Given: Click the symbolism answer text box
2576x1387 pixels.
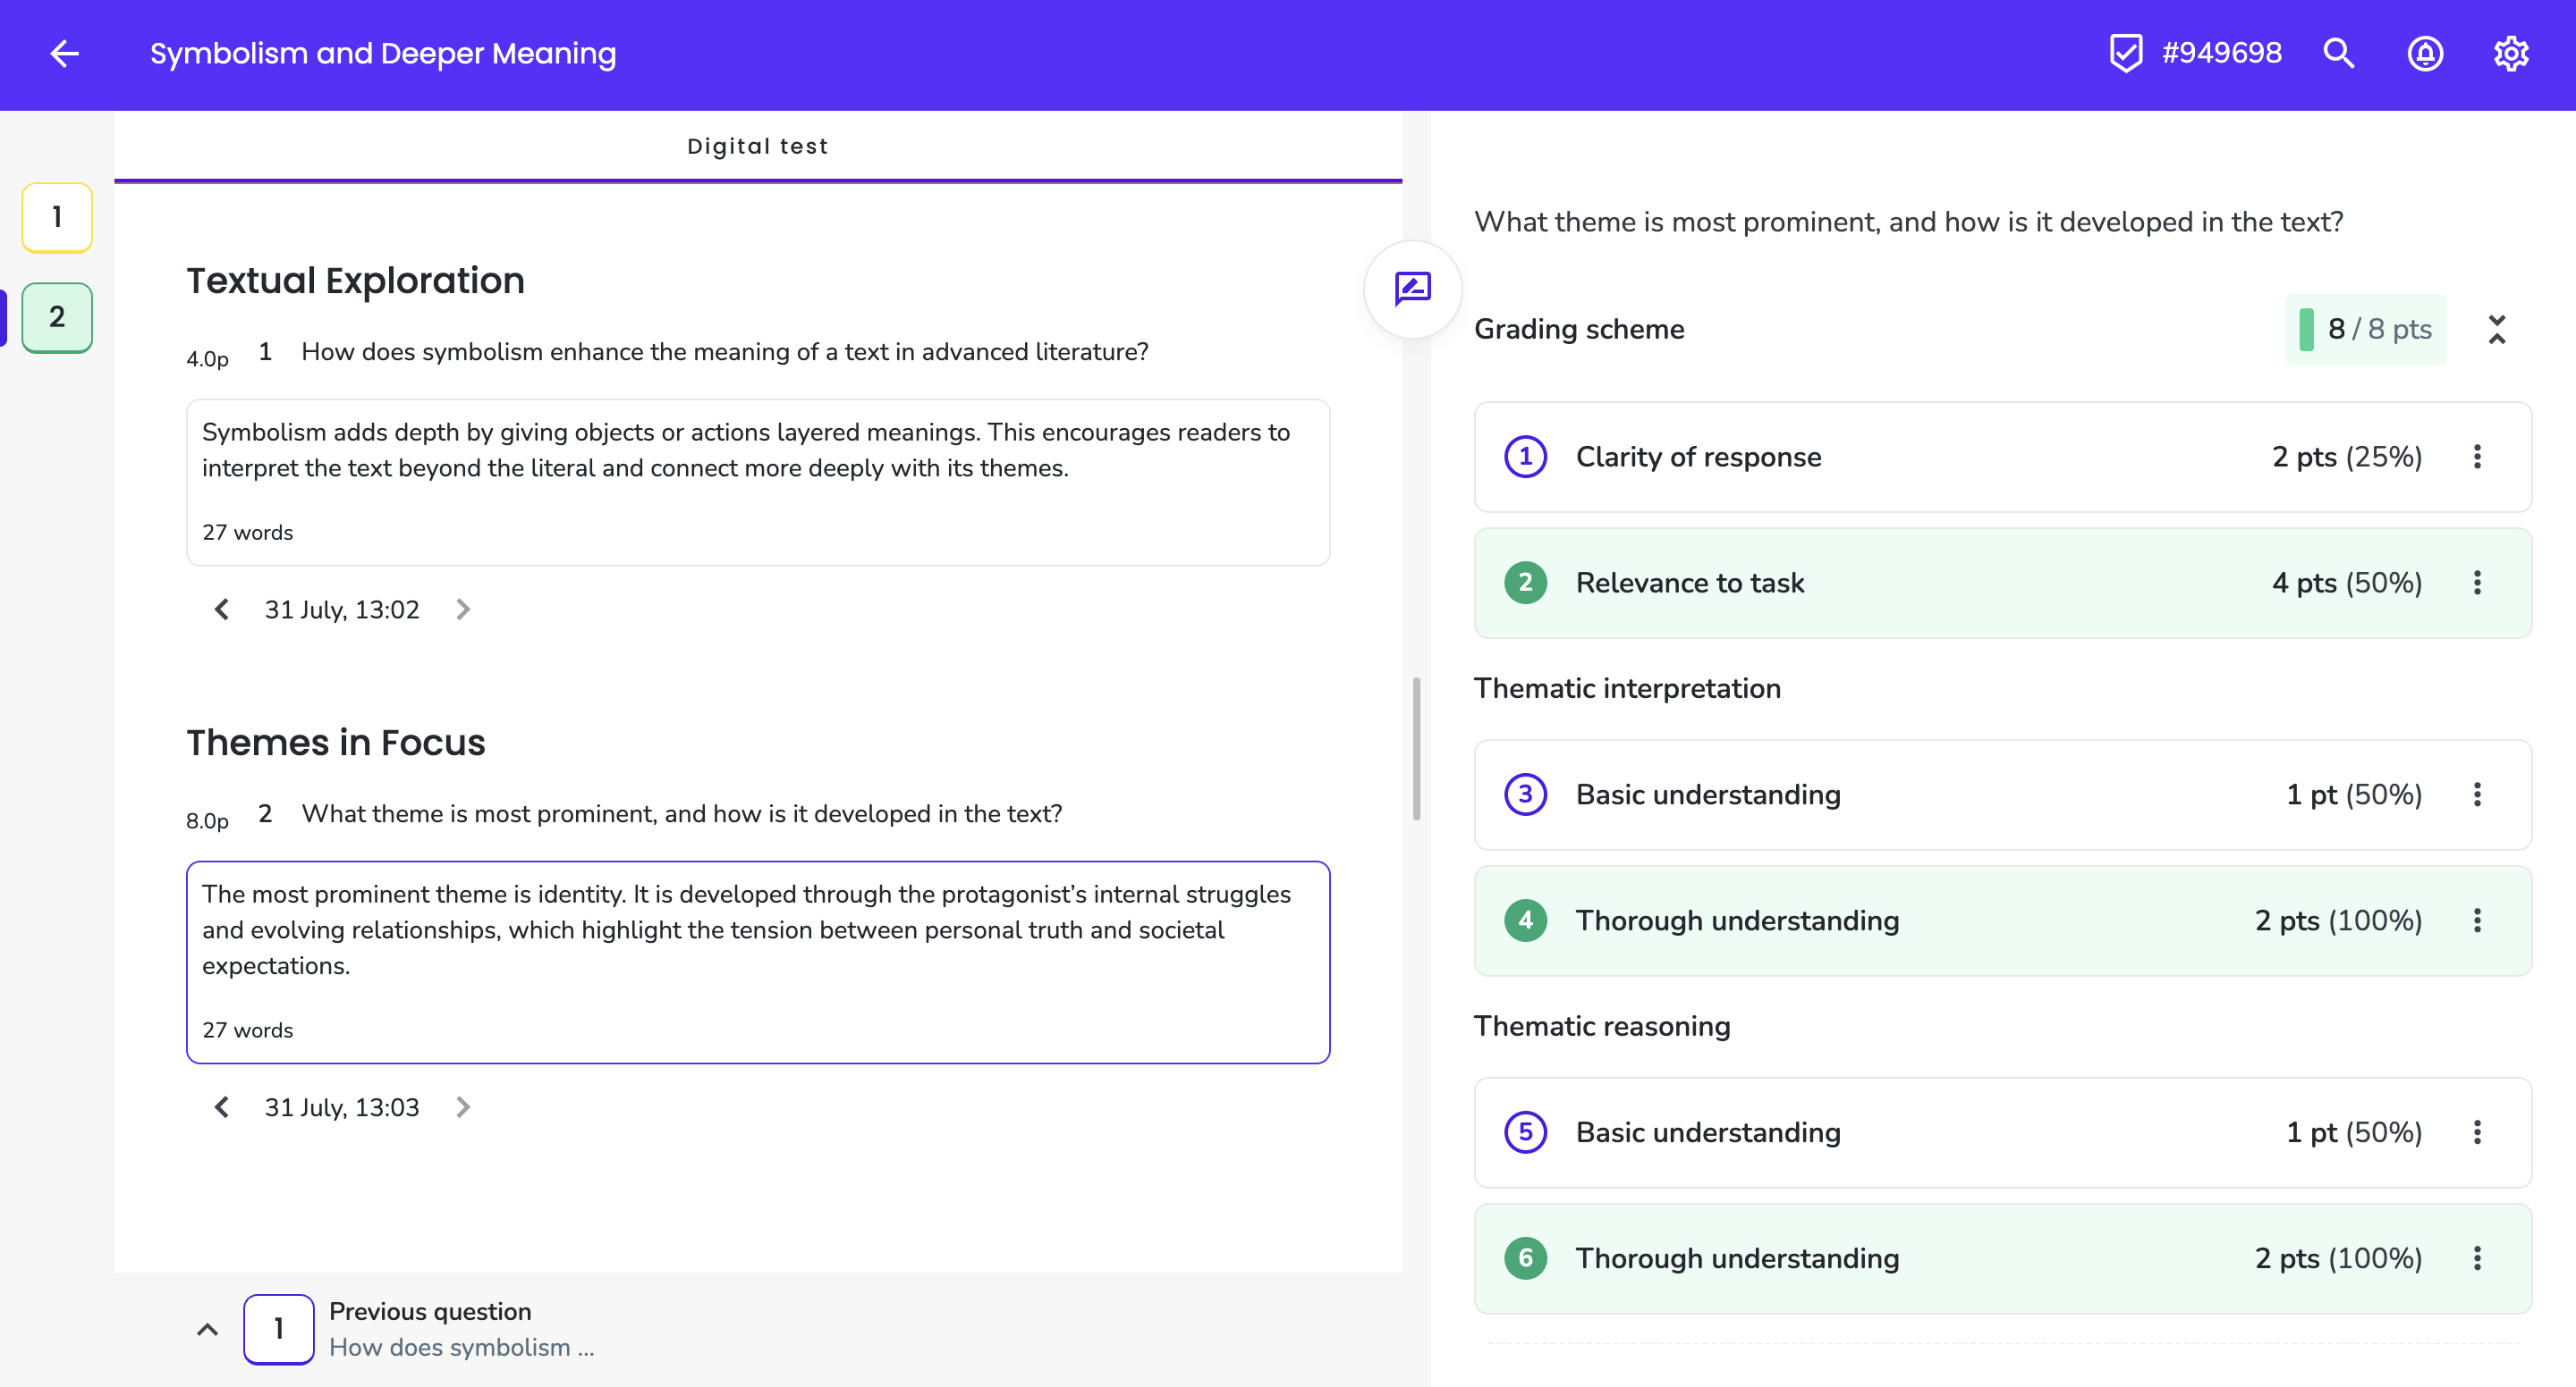Looking at the screenshot, I should coord(758,483).
